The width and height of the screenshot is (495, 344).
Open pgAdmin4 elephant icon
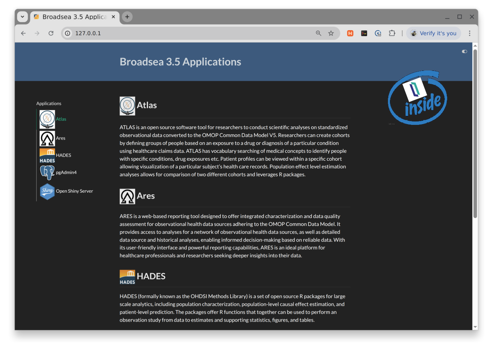point(47,172)
